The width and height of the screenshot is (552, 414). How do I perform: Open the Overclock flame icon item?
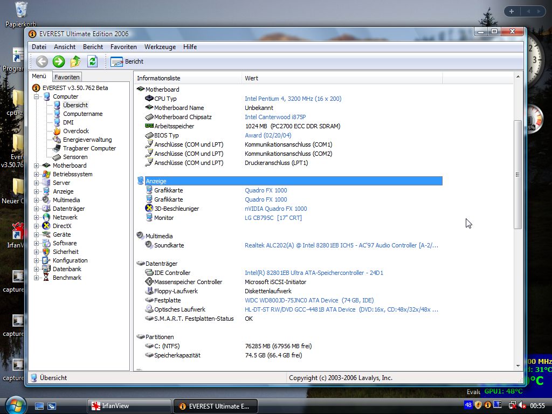(57, 131)
